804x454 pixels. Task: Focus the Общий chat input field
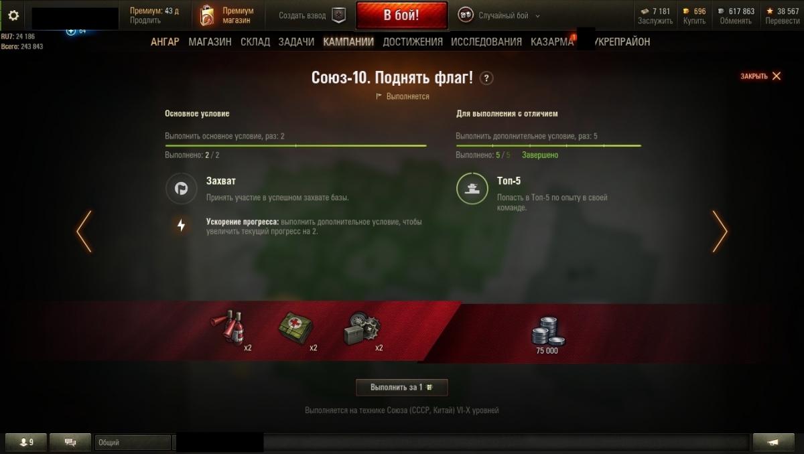point(133,443)
